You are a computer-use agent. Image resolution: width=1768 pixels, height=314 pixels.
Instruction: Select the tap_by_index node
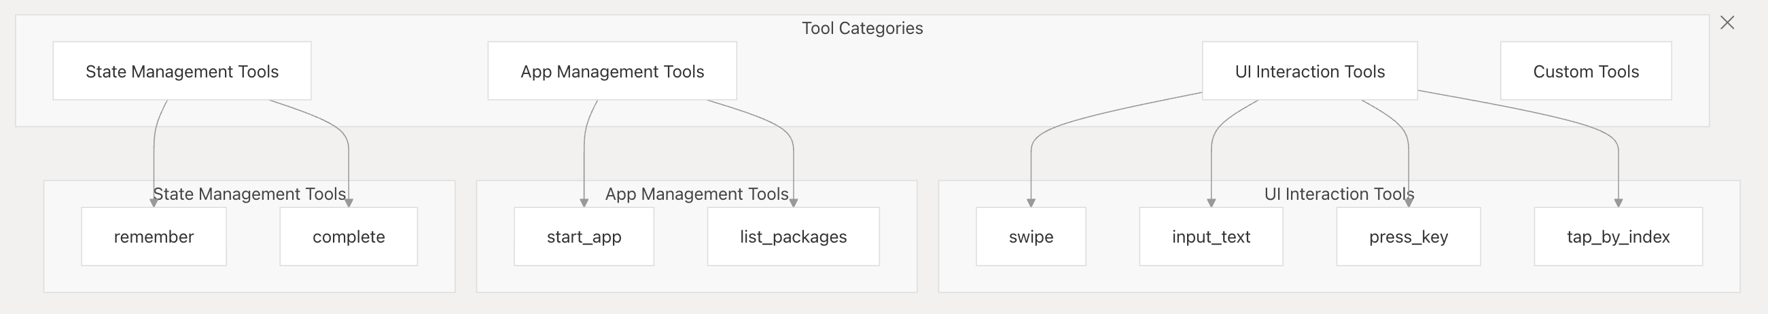[1618, 237]
